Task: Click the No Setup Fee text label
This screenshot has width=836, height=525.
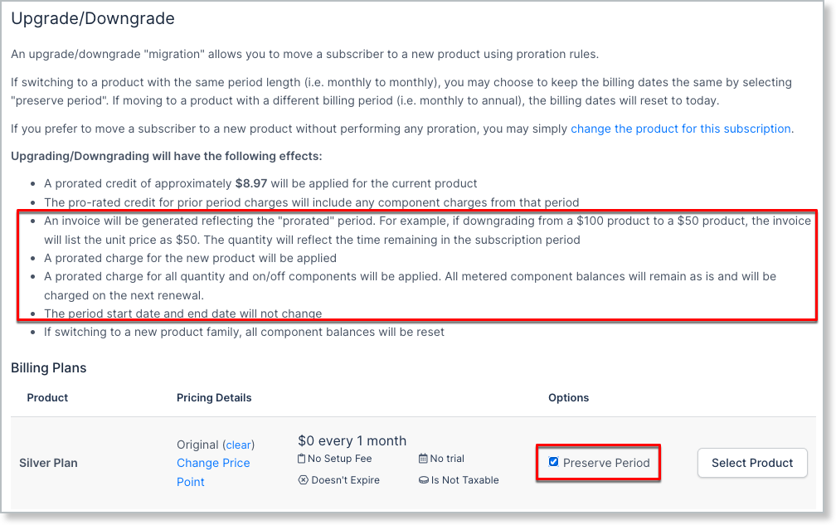Action: pyautogui.click(x=340, y=459)
